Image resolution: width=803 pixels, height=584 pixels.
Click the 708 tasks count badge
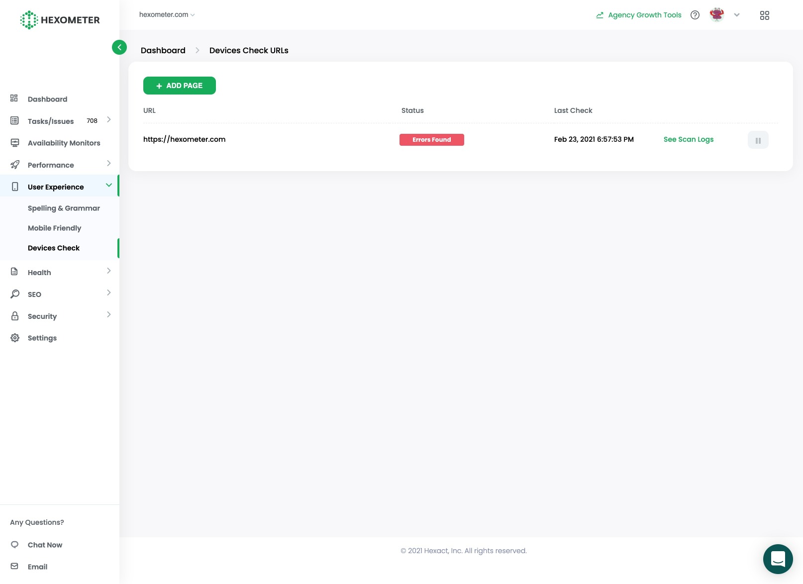coord(92,120)
